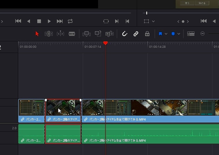Click the Insert Clip icon
Viewport: 219px width, 155px height.
pyautogui.click(x=86, y=34)
